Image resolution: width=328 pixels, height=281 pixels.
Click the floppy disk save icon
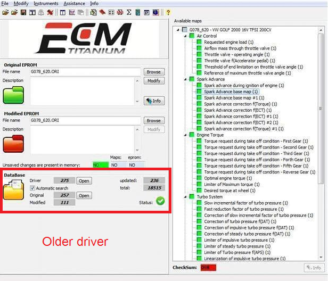23,12
